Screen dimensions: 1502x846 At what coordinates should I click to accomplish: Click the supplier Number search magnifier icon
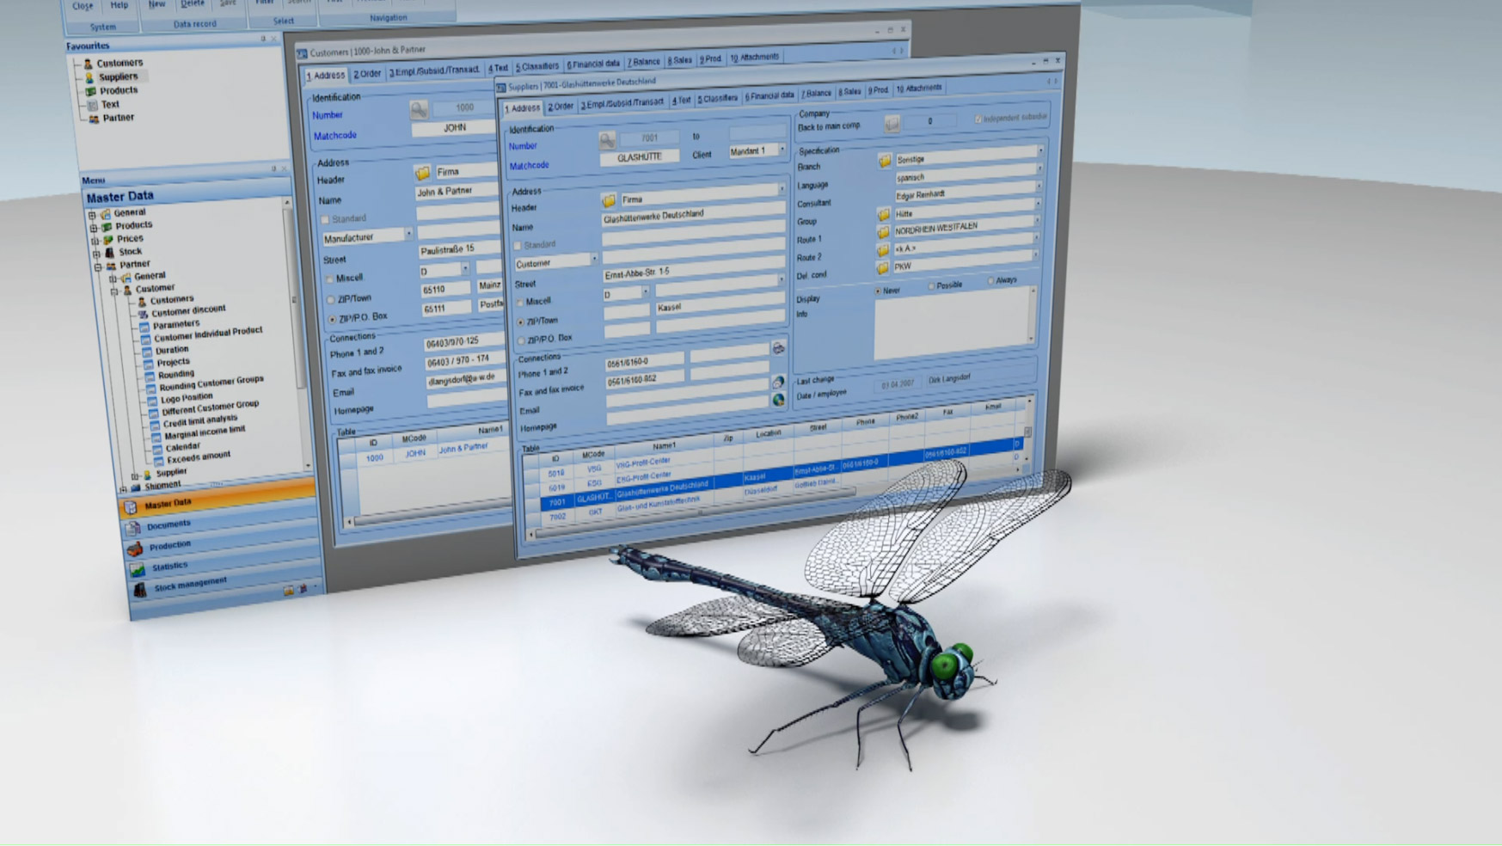pos(607,140)
